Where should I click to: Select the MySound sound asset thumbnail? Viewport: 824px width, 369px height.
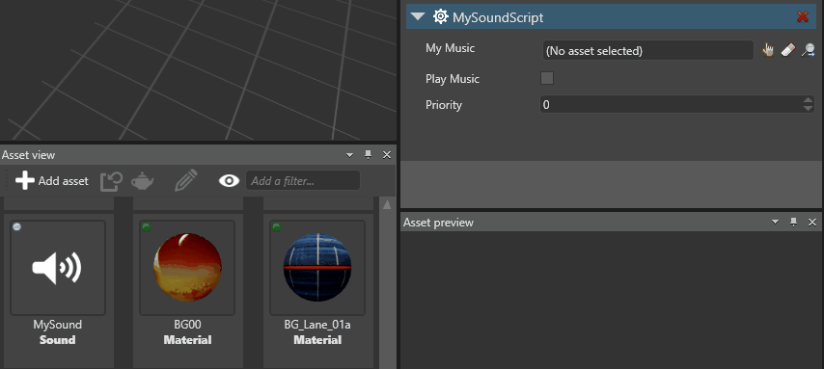coord(58,268)
